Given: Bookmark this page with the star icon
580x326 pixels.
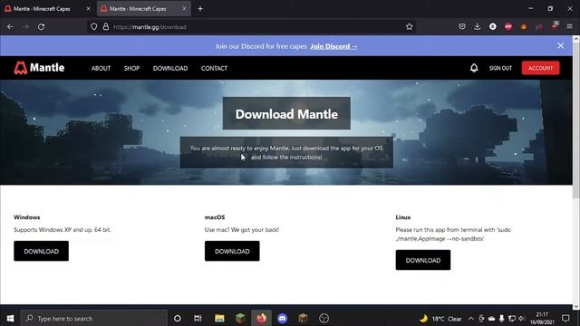Looking at the screenshot, I should pyautogui.click(x=409, y=26).
